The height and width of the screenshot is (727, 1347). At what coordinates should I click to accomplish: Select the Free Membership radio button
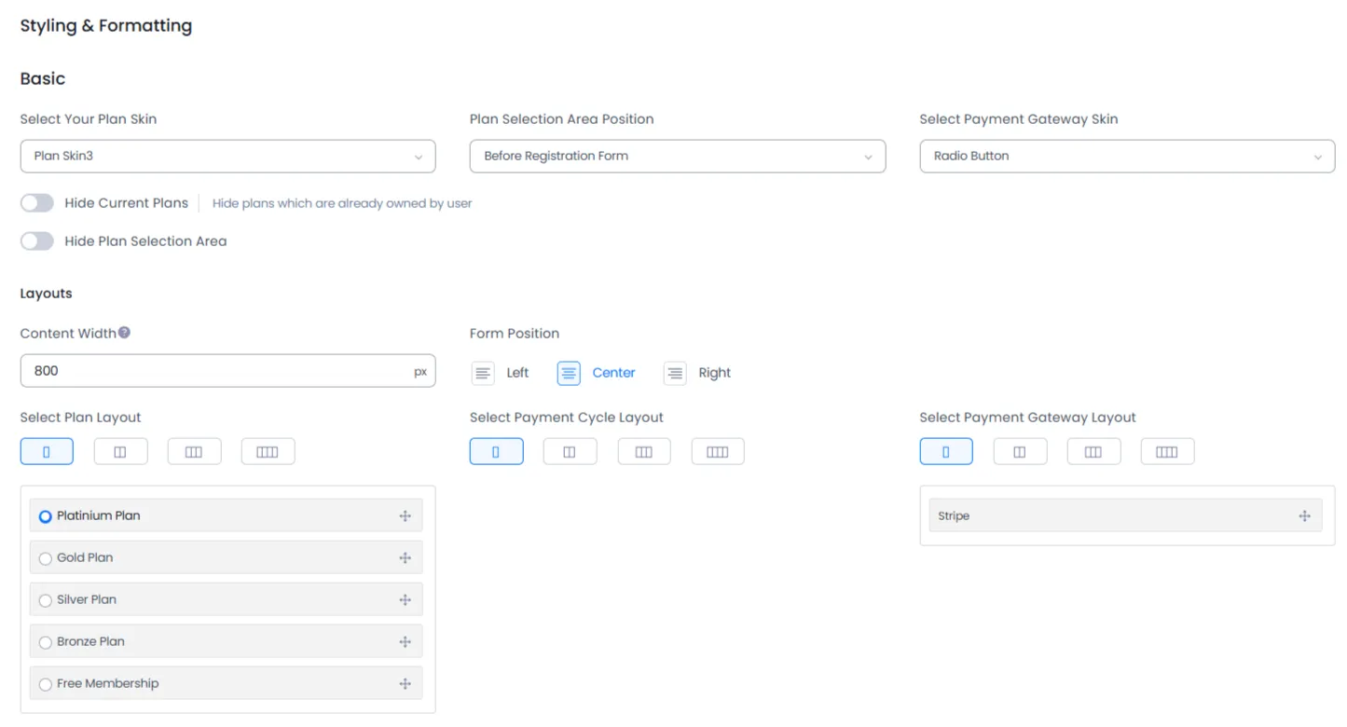coord(45,683)
